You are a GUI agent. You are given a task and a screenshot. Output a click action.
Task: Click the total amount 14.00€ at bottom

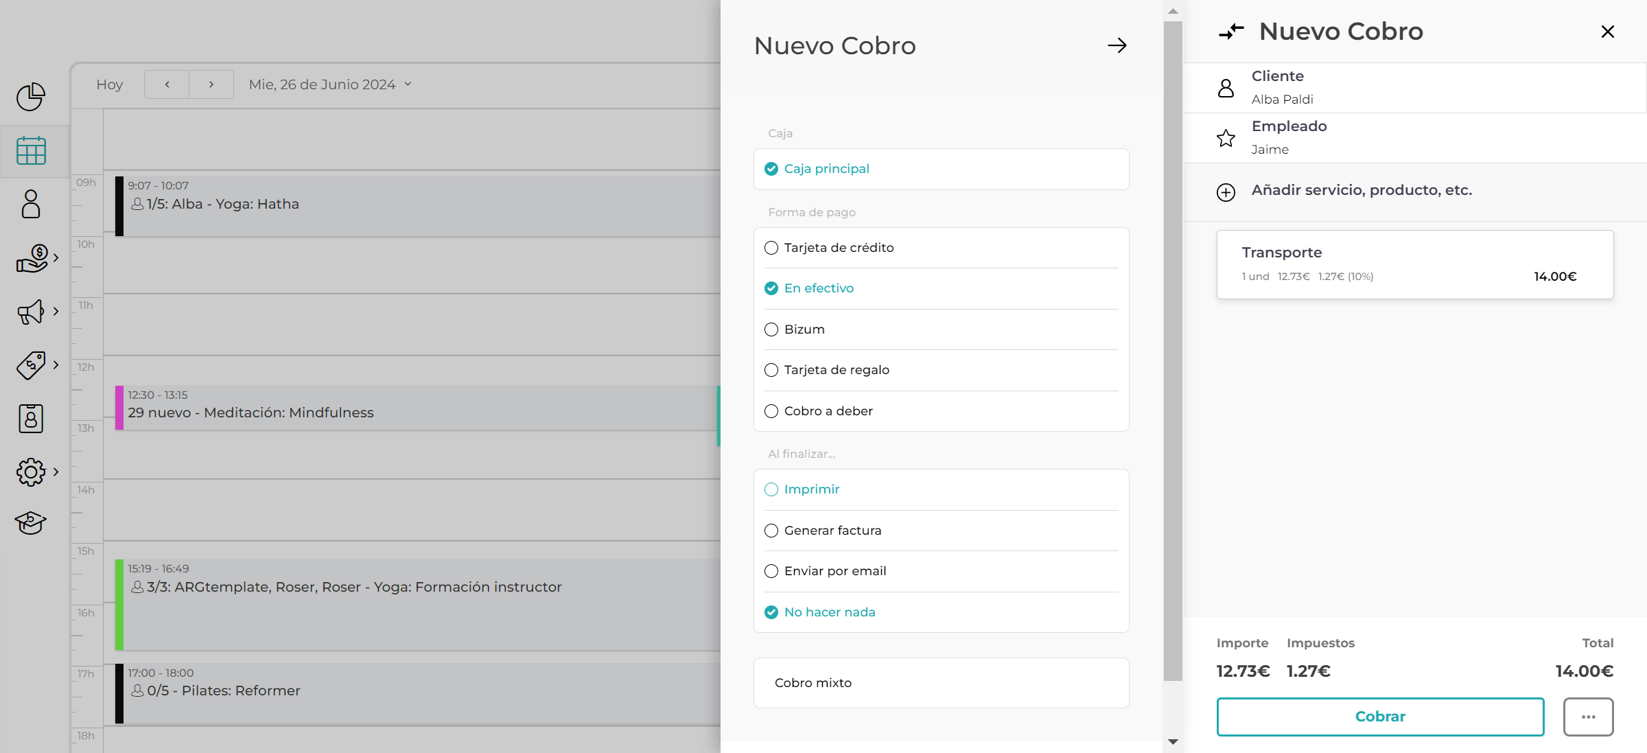click(1584, 671)
